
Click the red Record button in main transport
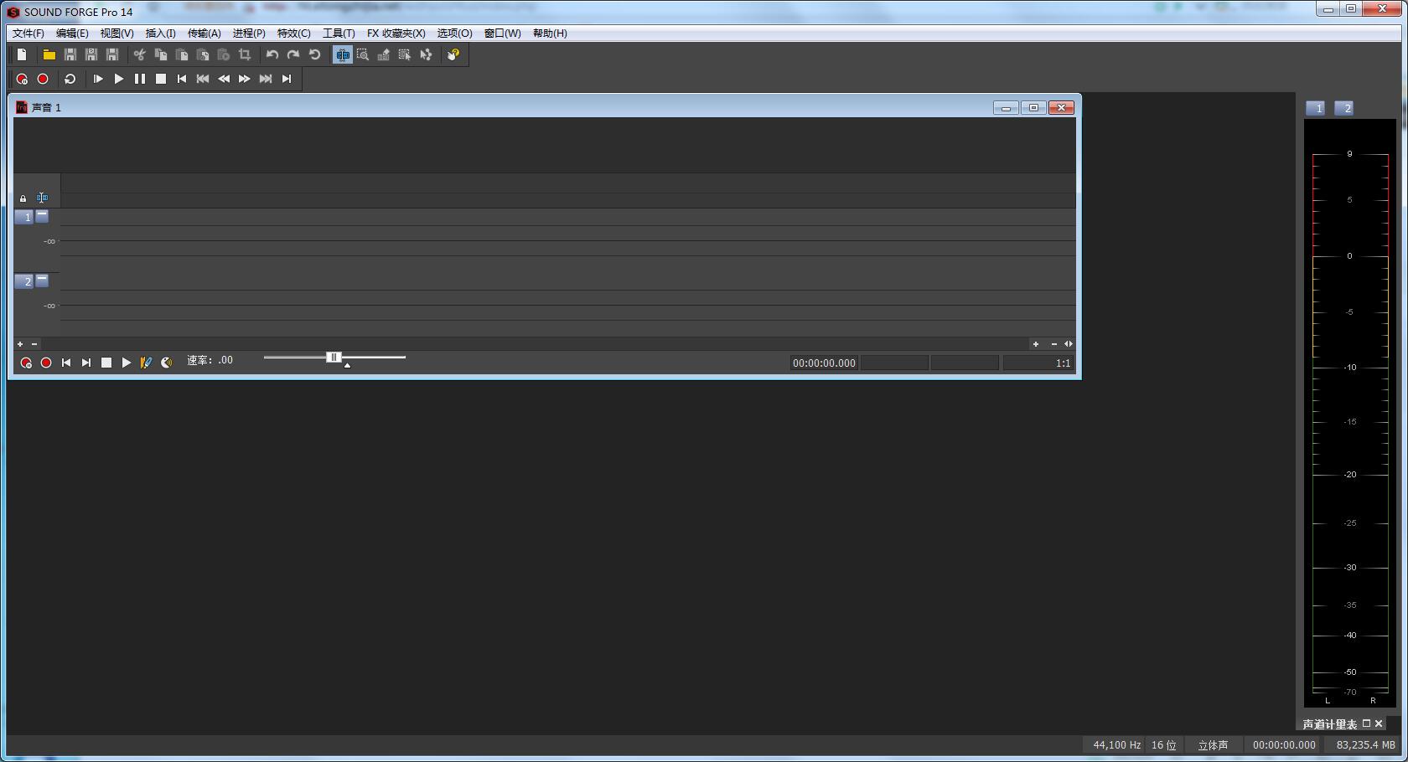click(x=43, y=79)
